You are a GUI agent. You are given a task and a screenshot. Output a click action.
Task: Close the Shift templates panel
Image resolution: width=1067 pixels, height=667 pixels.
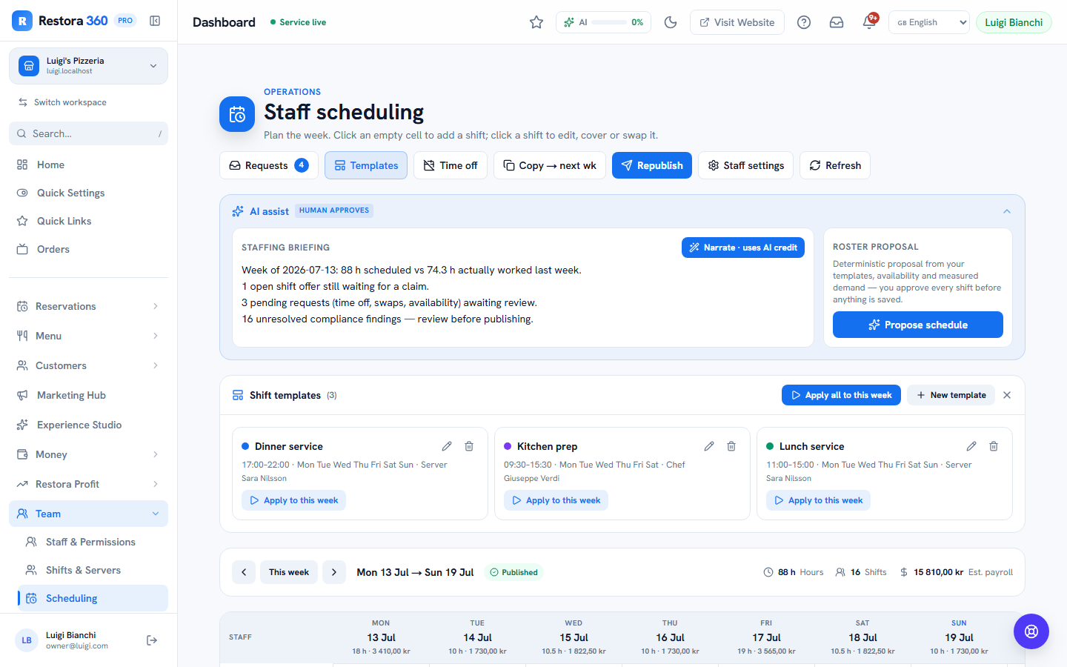click(x=1007, y=395)
